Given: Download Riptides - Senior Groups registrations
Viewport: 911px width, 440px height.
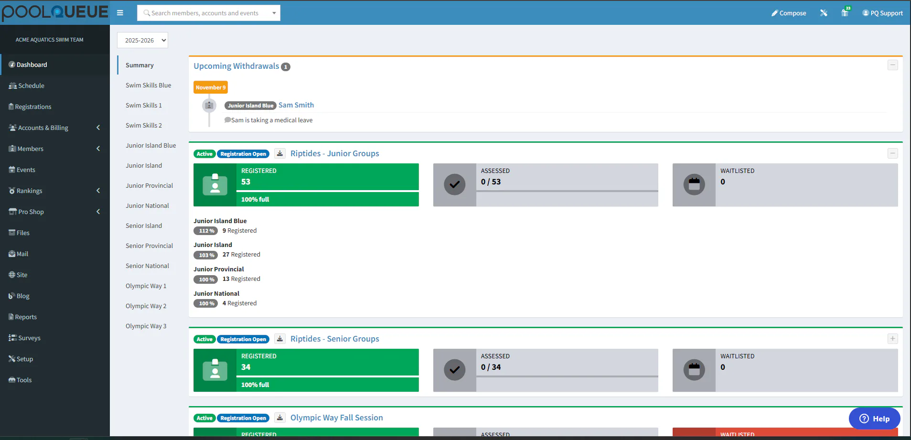Looking at the screenshot, I should tap(280, 339).
